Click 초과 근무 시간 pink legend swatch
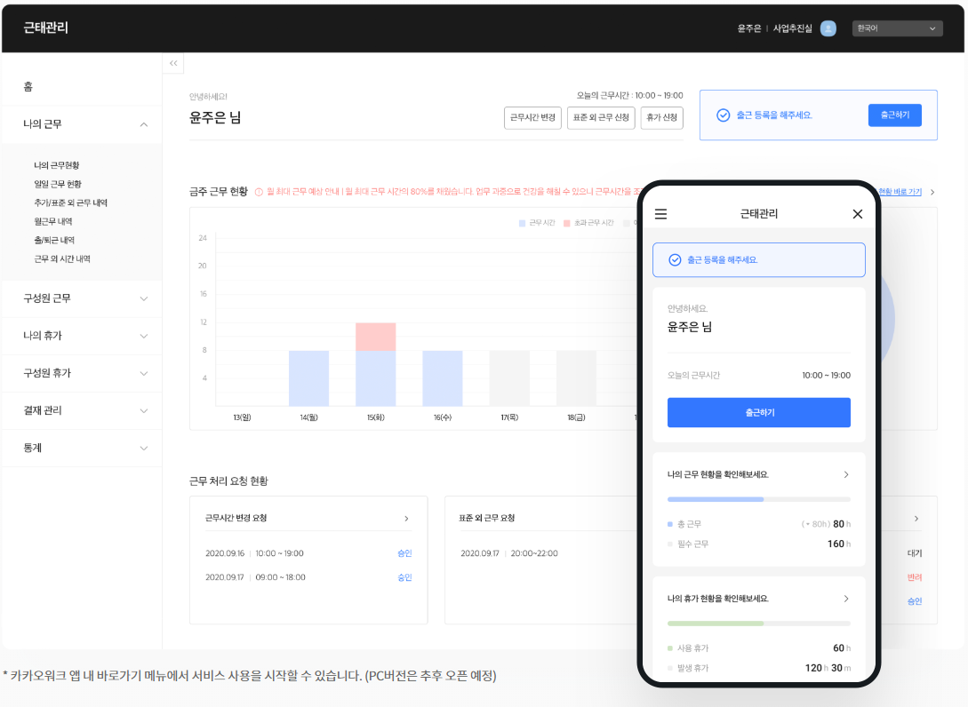Image resolution: width=968 pixels, height=707 pixels. [567, 223]
